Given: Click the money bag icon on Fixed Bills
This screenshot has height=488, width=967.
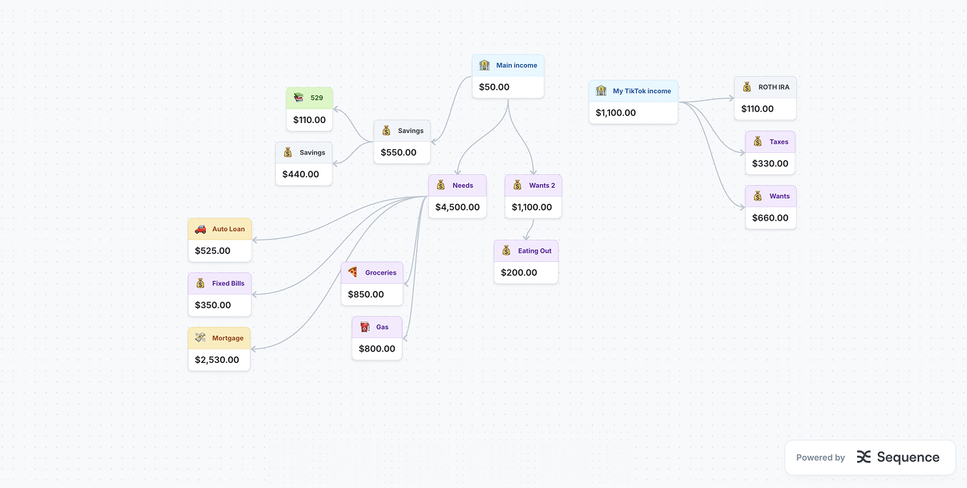Looking at the screenshot, I should pyautogui.click(x=200, y=283).
